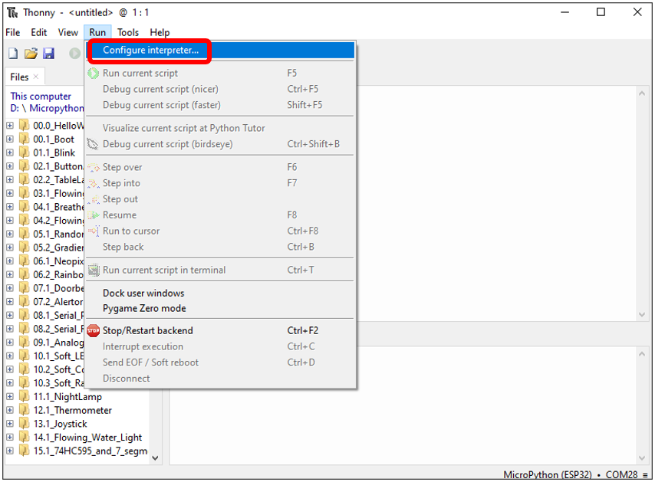This screenshot has height=482, width=655.
Task: Click editor scrollbar down arrow
Action: (x=642, y=315)
